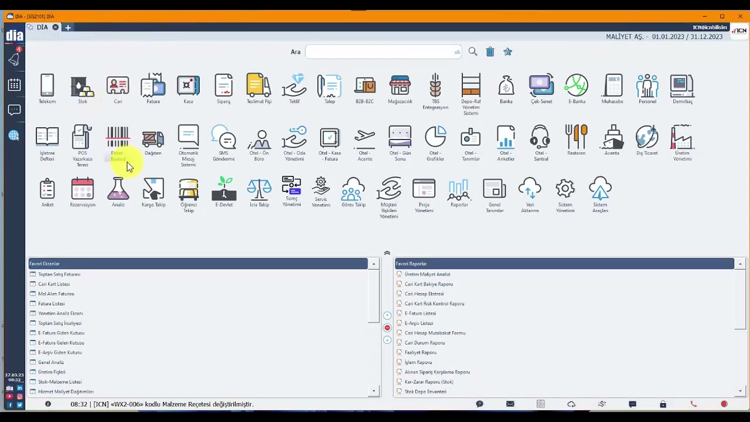Open the Üretim Yönetimi module
The height and width of the screenshot is (422, 750).
[x=682, y=144]
